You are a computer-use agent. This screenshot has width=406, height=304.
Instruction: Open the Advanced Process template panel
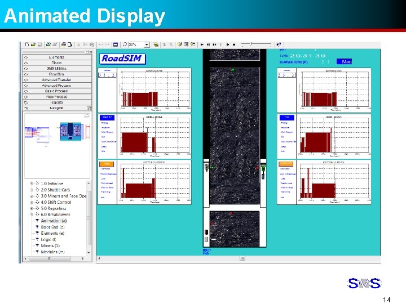[57, 86]
